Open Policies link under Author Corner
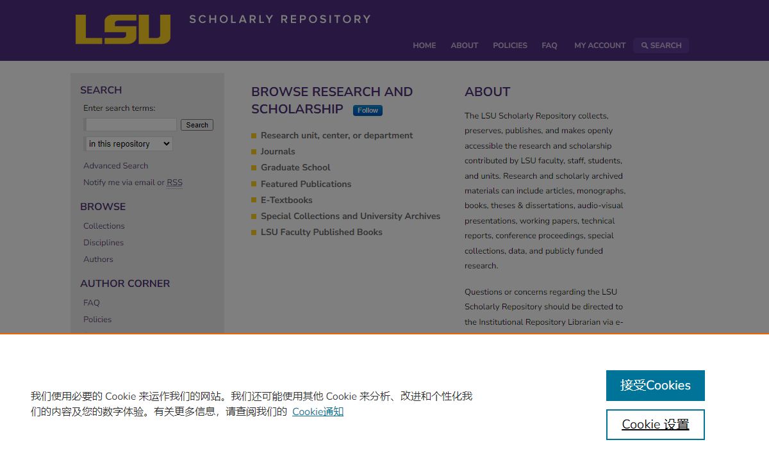769x474 pixels. pyautogui.click(x=97, y=320)
